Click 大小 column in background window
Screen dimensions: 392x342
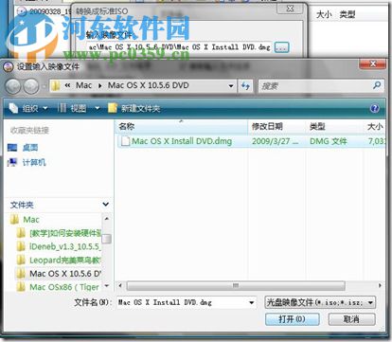point(324,14)
